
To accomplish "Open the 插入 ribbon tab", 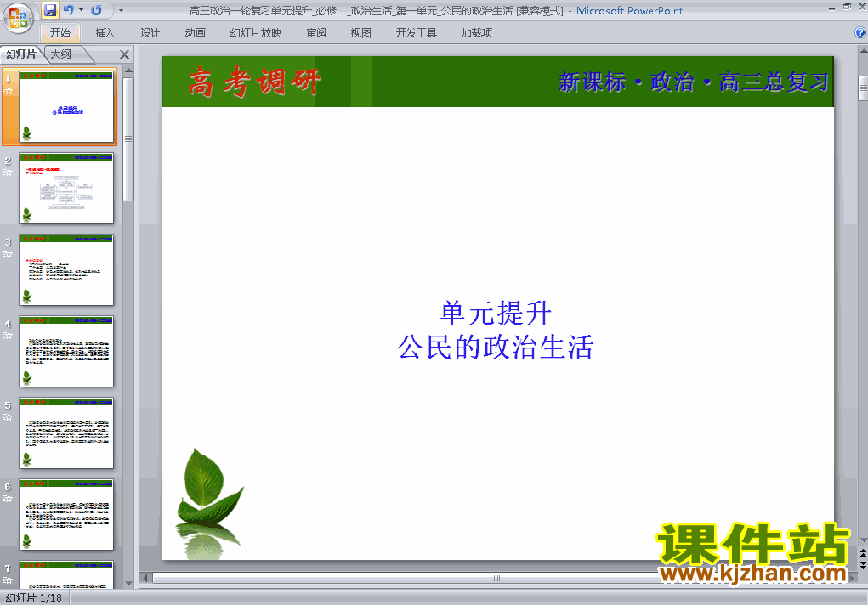I will click(x=105, y=32).
